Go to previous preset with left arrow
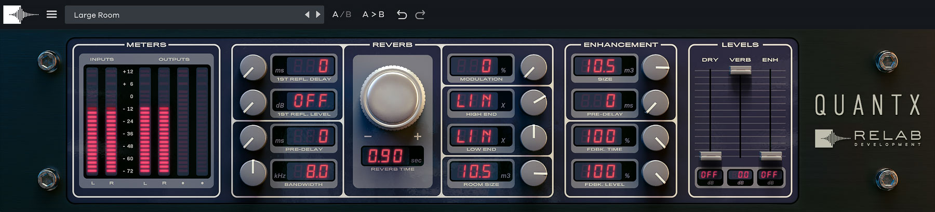 (307, 15)
